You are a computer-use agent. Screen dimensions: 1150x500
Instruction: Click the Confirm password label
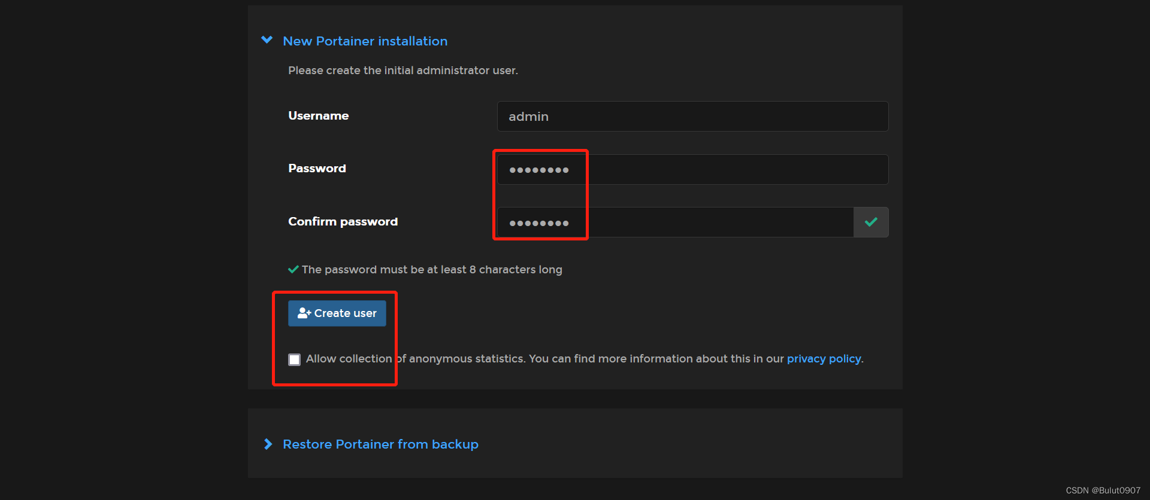point(343,222)
